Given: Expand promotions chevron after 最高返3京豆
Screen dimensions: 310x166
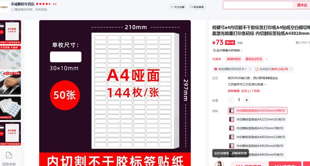Looking at the screenshot, I should (267, 59).
